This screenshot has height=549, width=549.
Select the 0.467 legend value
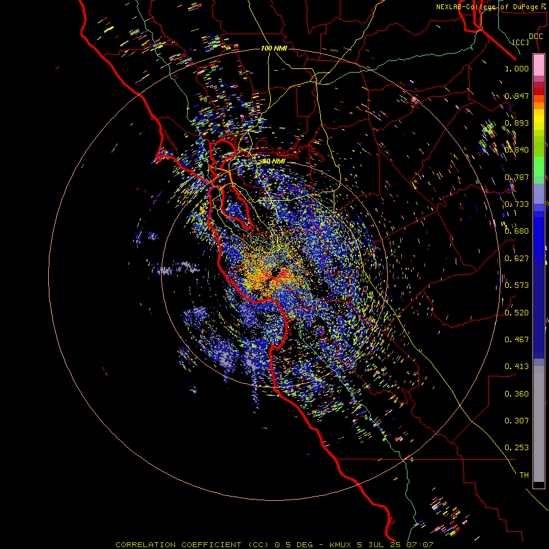click(517, 339)
